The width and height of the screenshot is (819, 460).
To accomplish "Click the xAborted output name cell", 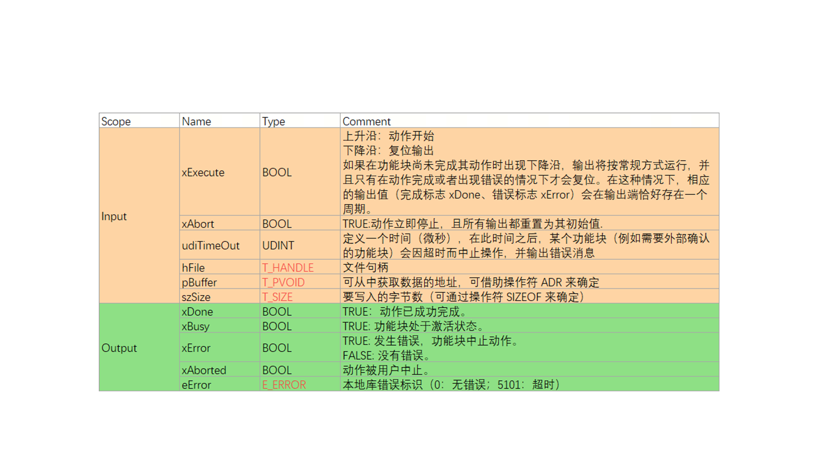I will click(x=204, y=371).
